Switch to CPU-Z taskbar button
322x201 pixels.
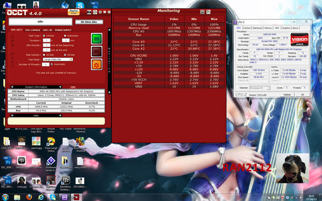point(65,197)
